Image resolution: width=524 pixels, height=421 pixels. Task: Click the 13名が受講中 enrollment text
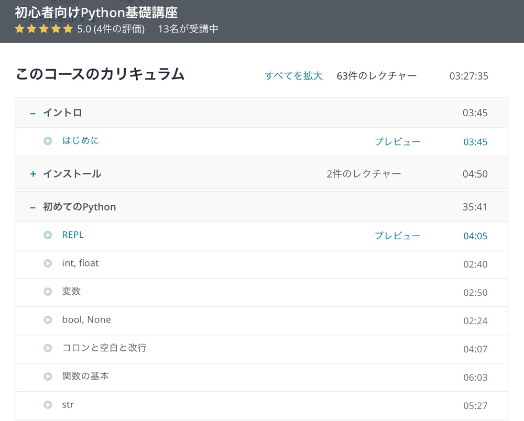click(188, 29)
